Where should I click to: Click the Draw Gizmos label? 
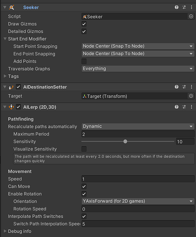[22, 24]
